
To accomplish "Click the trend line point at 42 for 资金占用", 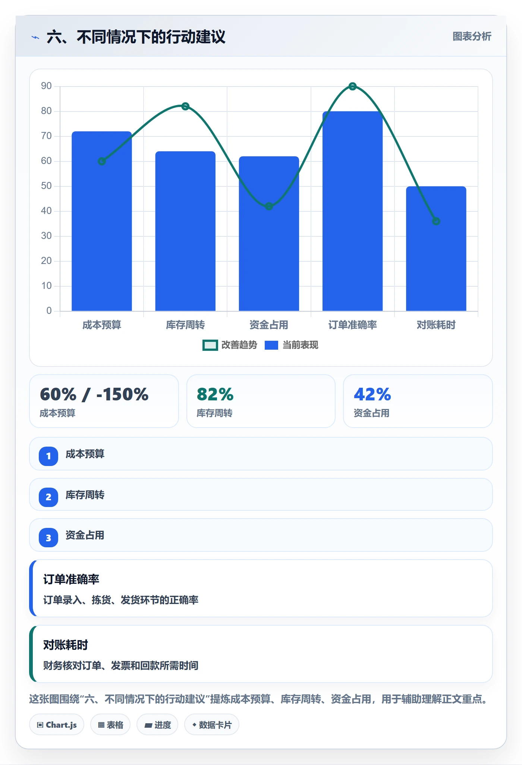I will tap(269, 206).
